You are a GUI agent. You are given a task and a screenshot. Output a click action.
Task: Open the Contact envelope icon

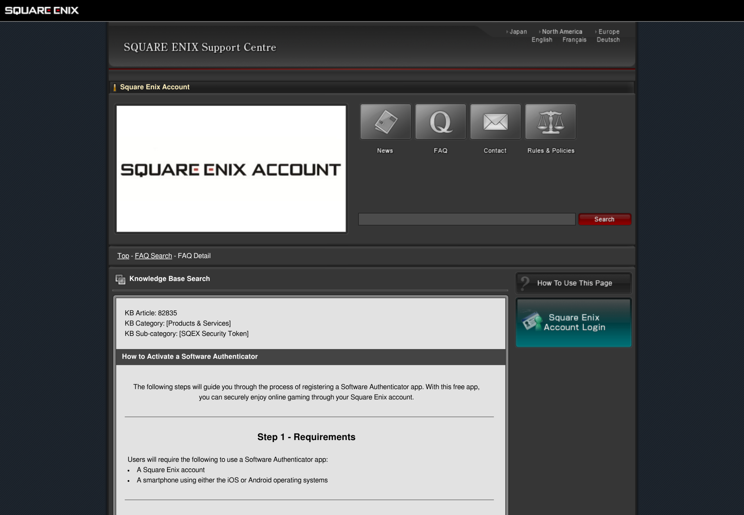coord(495,122)
